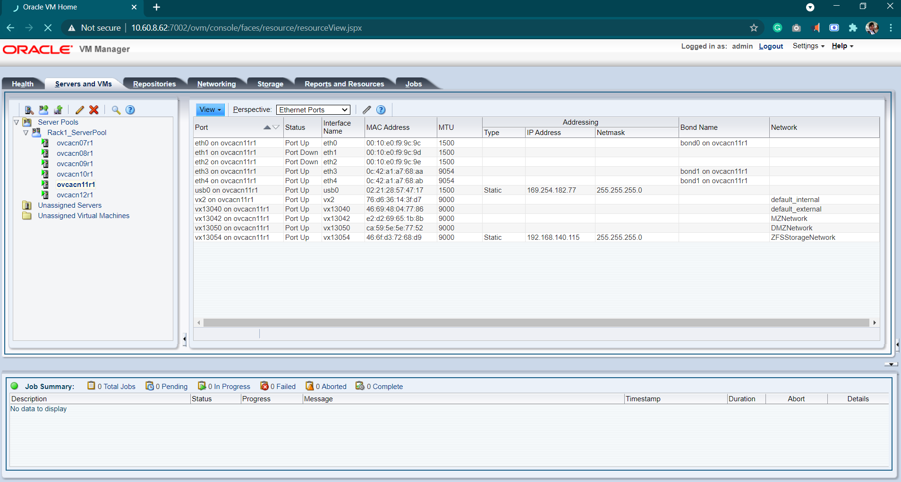Collapse the Rack1_ServerPool tree node

coord(26,133)
